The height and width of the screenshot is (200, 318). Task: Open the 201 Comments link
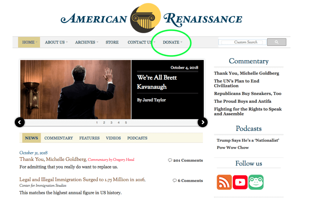coord(188,160)
